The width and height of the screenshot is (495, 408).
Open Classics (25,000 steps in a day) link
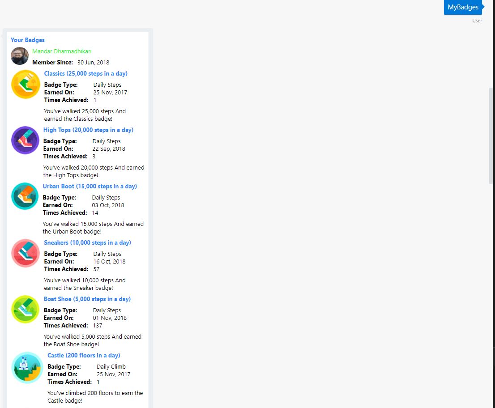point(85,73)
